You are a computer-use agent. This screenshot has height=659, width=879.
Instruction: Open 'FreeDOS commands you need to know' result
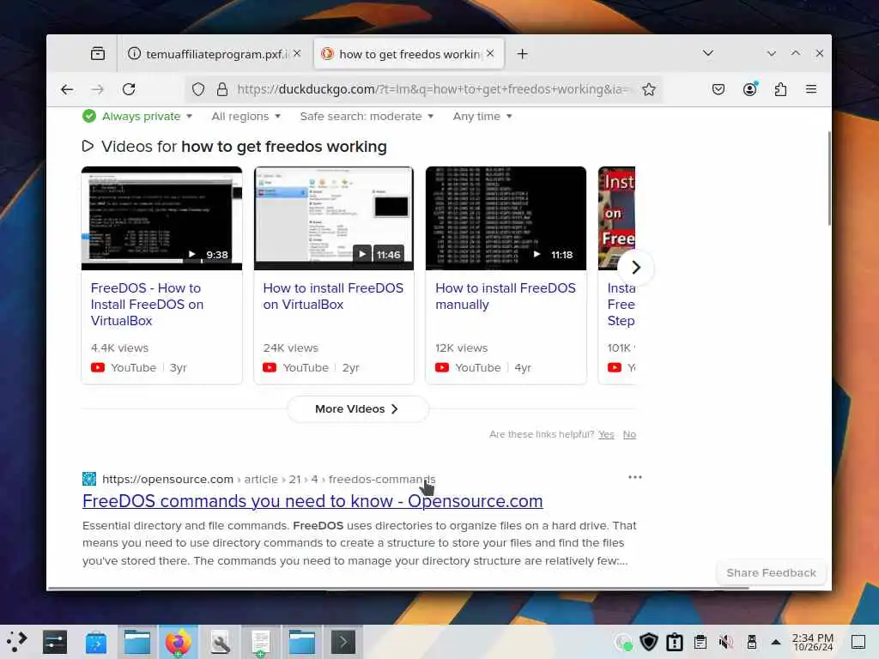pyautogui.click(x=312, y=501)
